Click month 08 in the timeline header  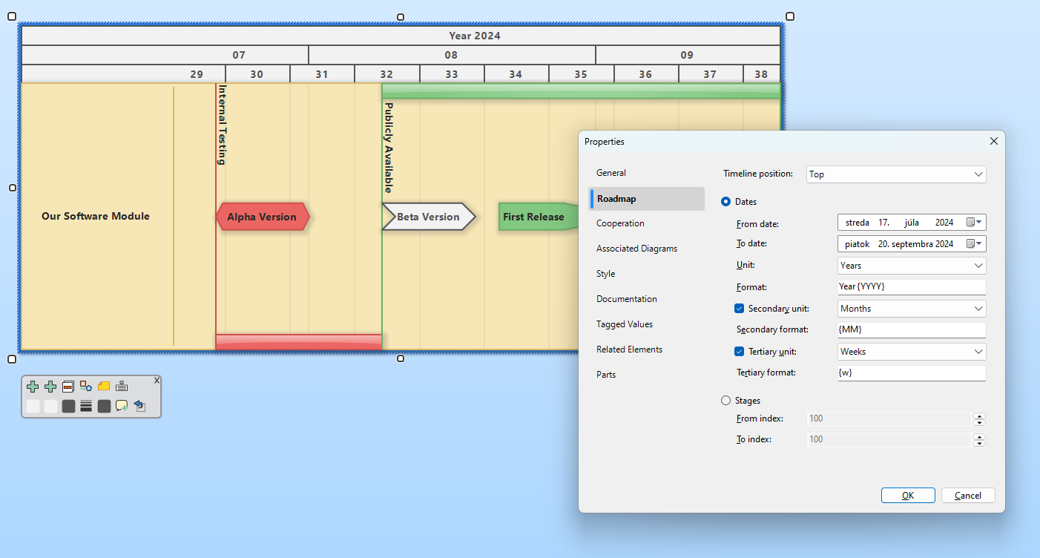(x=451, y=55)
